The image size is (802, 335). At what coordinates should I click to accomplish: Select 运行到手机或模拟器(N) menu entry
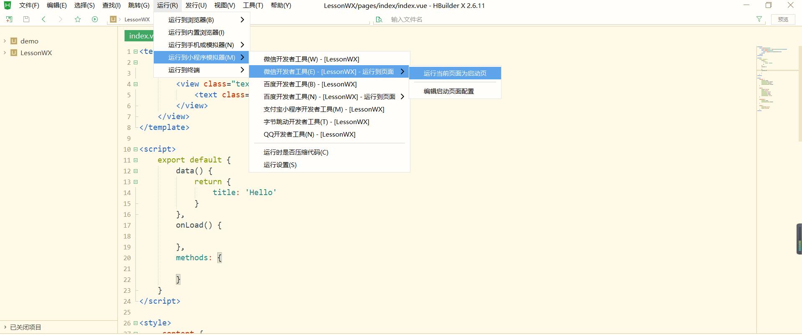click(x=202, y=45)
